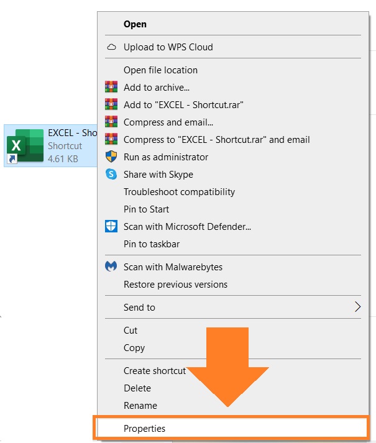Expand the Send to submenu arrow
The width and height of the screenshot is (376, 443).
point(357,307)
